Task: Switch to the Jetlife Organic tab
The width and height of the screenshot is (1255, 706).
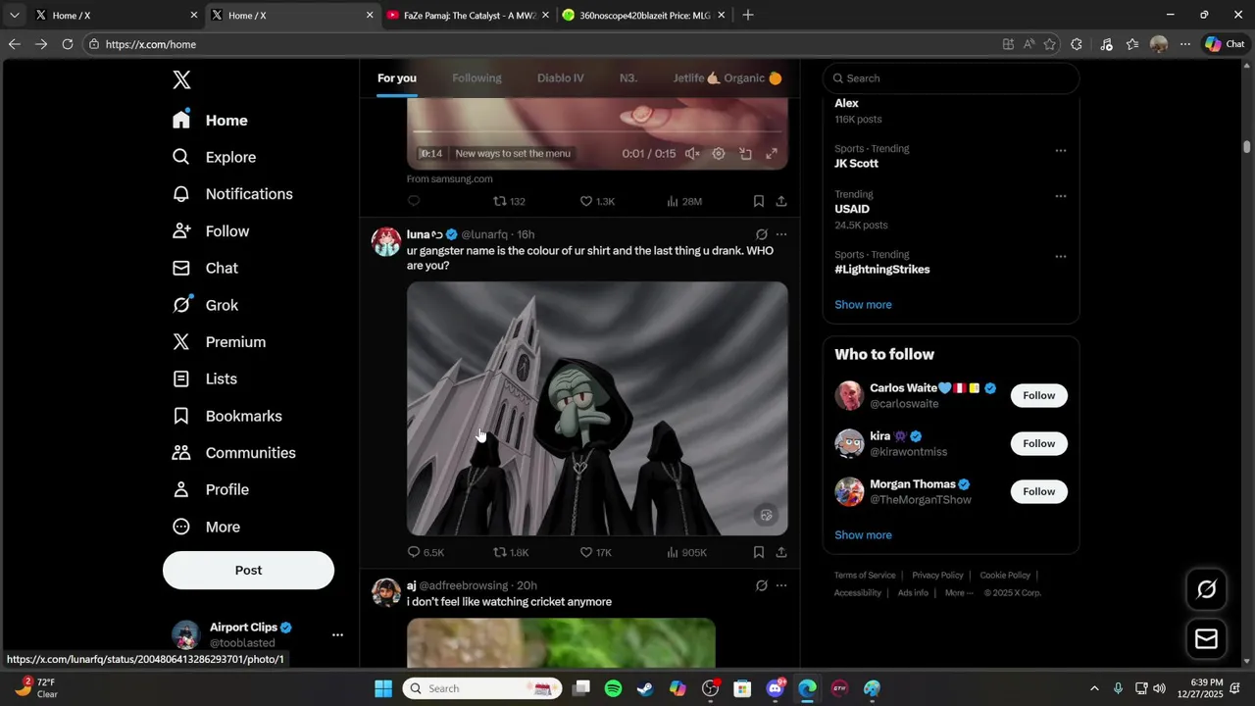Action: (728, 78)
